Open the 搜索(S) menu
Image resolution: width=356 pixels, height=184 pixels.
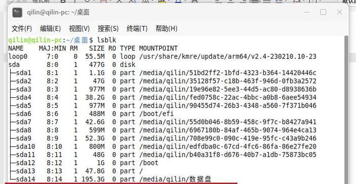tap(108, 29)
